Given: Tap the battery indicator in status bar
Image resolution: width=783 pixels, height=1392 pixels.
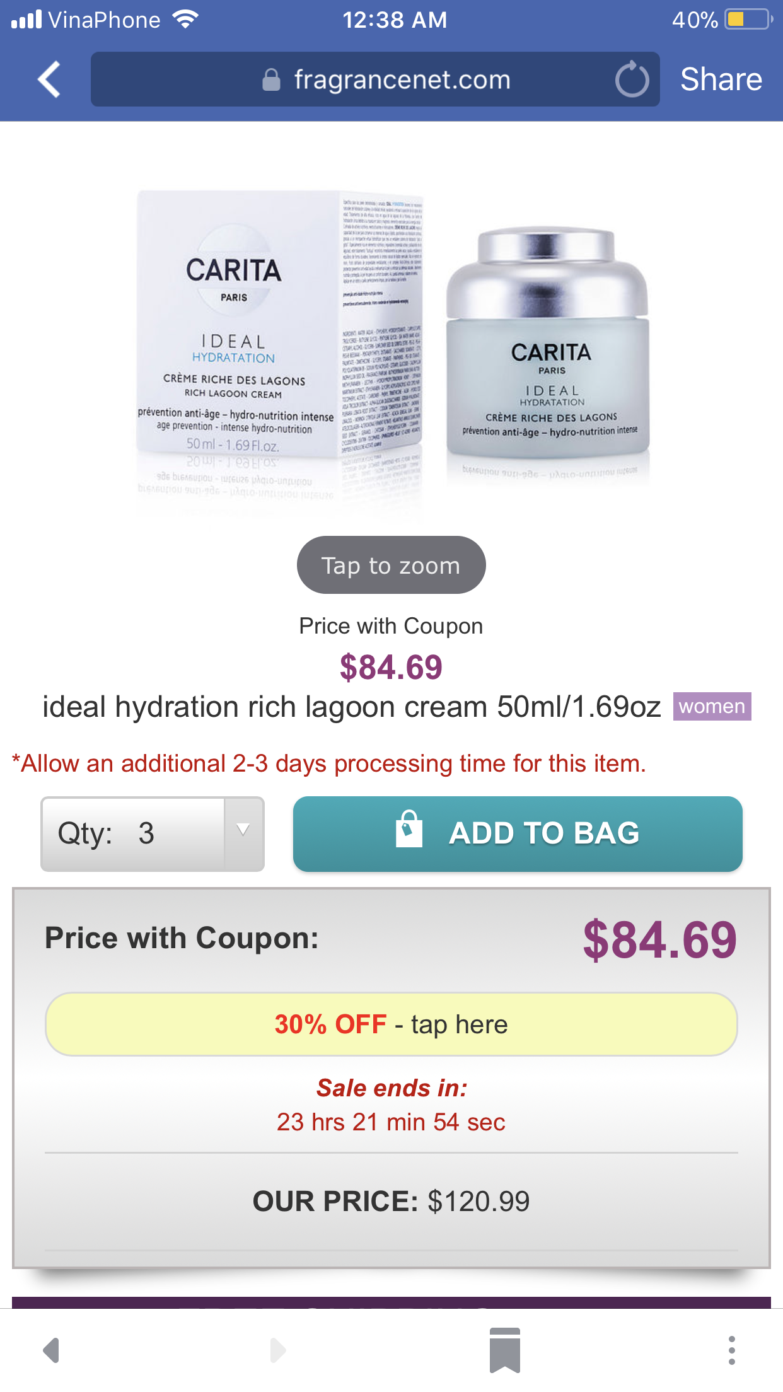Looking at the screenshot, I should (x=748, y=20).
